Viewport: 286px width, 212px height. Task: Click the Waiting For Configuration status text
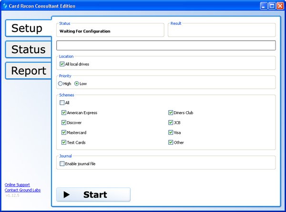(85, 31)
